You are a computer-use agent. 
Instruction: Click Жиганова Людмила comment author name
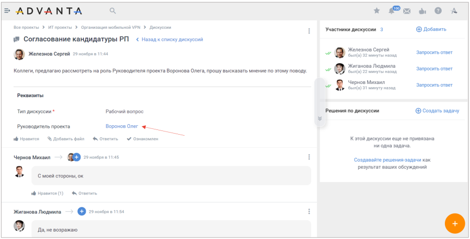pyautogui.click(x=37, y=212)
